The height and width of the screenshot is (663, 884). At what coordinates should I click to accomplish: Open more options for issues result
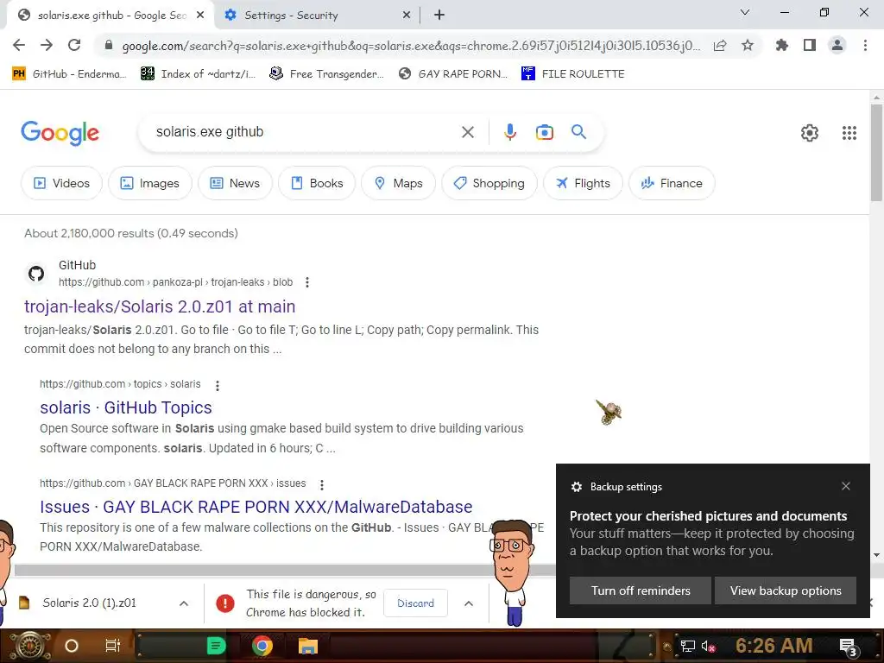pos(321,484)
